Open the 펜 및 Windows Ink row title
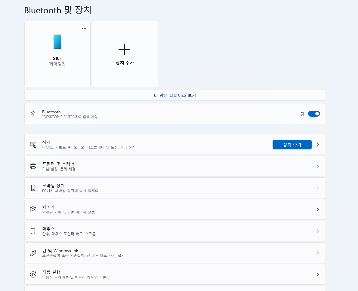 (x=60, y=251)
